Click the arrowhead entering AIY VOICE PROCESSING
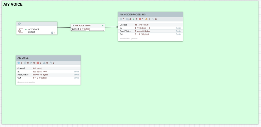Image resolution: width=261 pixels, height=127 pixels. (x=117, y=27)
